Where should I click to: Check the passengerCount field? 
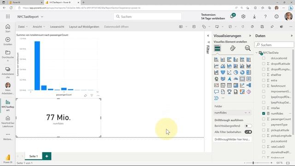click(x=264, y=119)
